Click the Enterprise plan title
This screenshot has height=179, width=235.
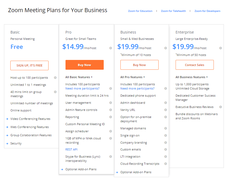pyautogui.click(x=185, y=32)
